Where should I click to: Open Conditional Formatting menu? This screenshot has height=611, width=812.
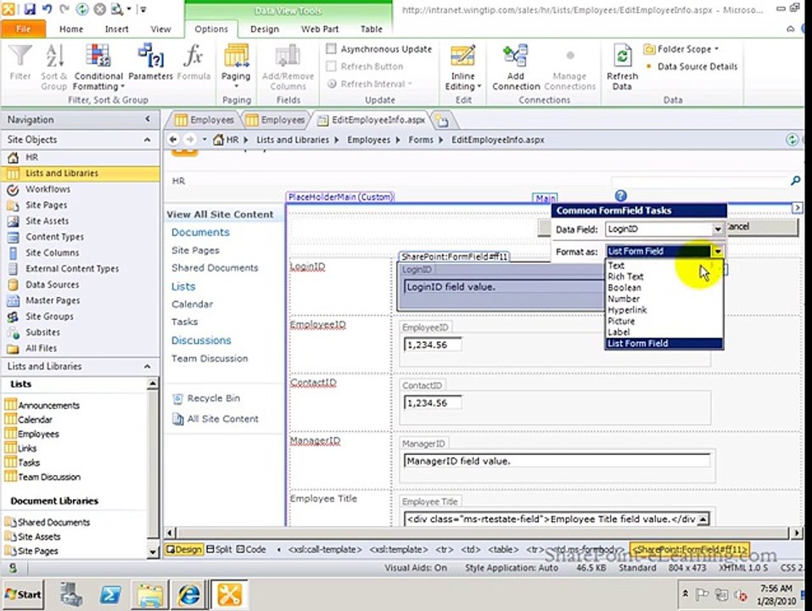pos(98,68)
